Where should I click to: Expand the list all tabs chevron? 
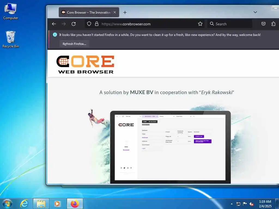tap(255, 12)
